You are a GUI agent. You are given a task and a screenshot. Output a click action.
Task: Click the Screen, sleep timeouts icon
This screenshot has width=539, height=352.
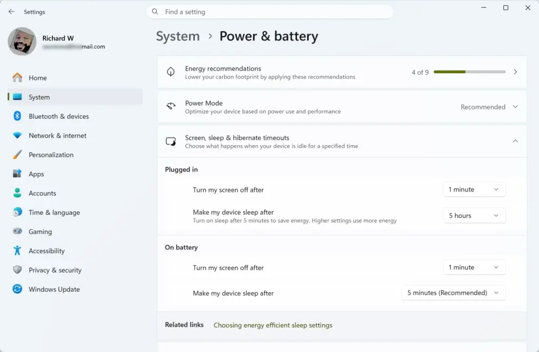[x=171, y=142]
